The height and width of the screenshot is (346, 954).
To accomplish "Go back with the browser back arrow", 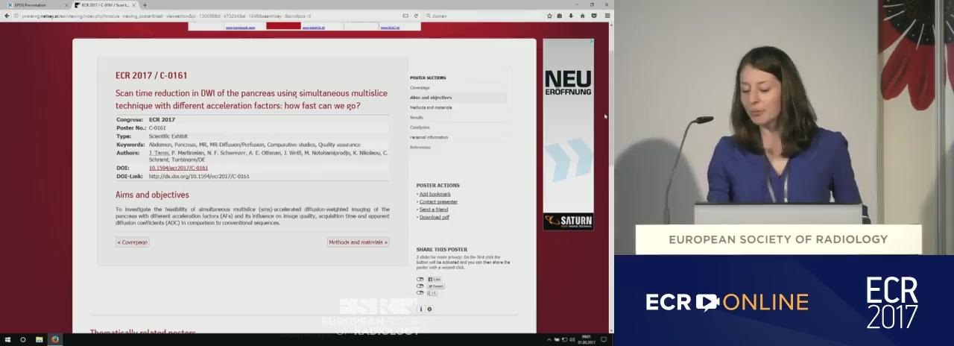I will coord(7,15).
